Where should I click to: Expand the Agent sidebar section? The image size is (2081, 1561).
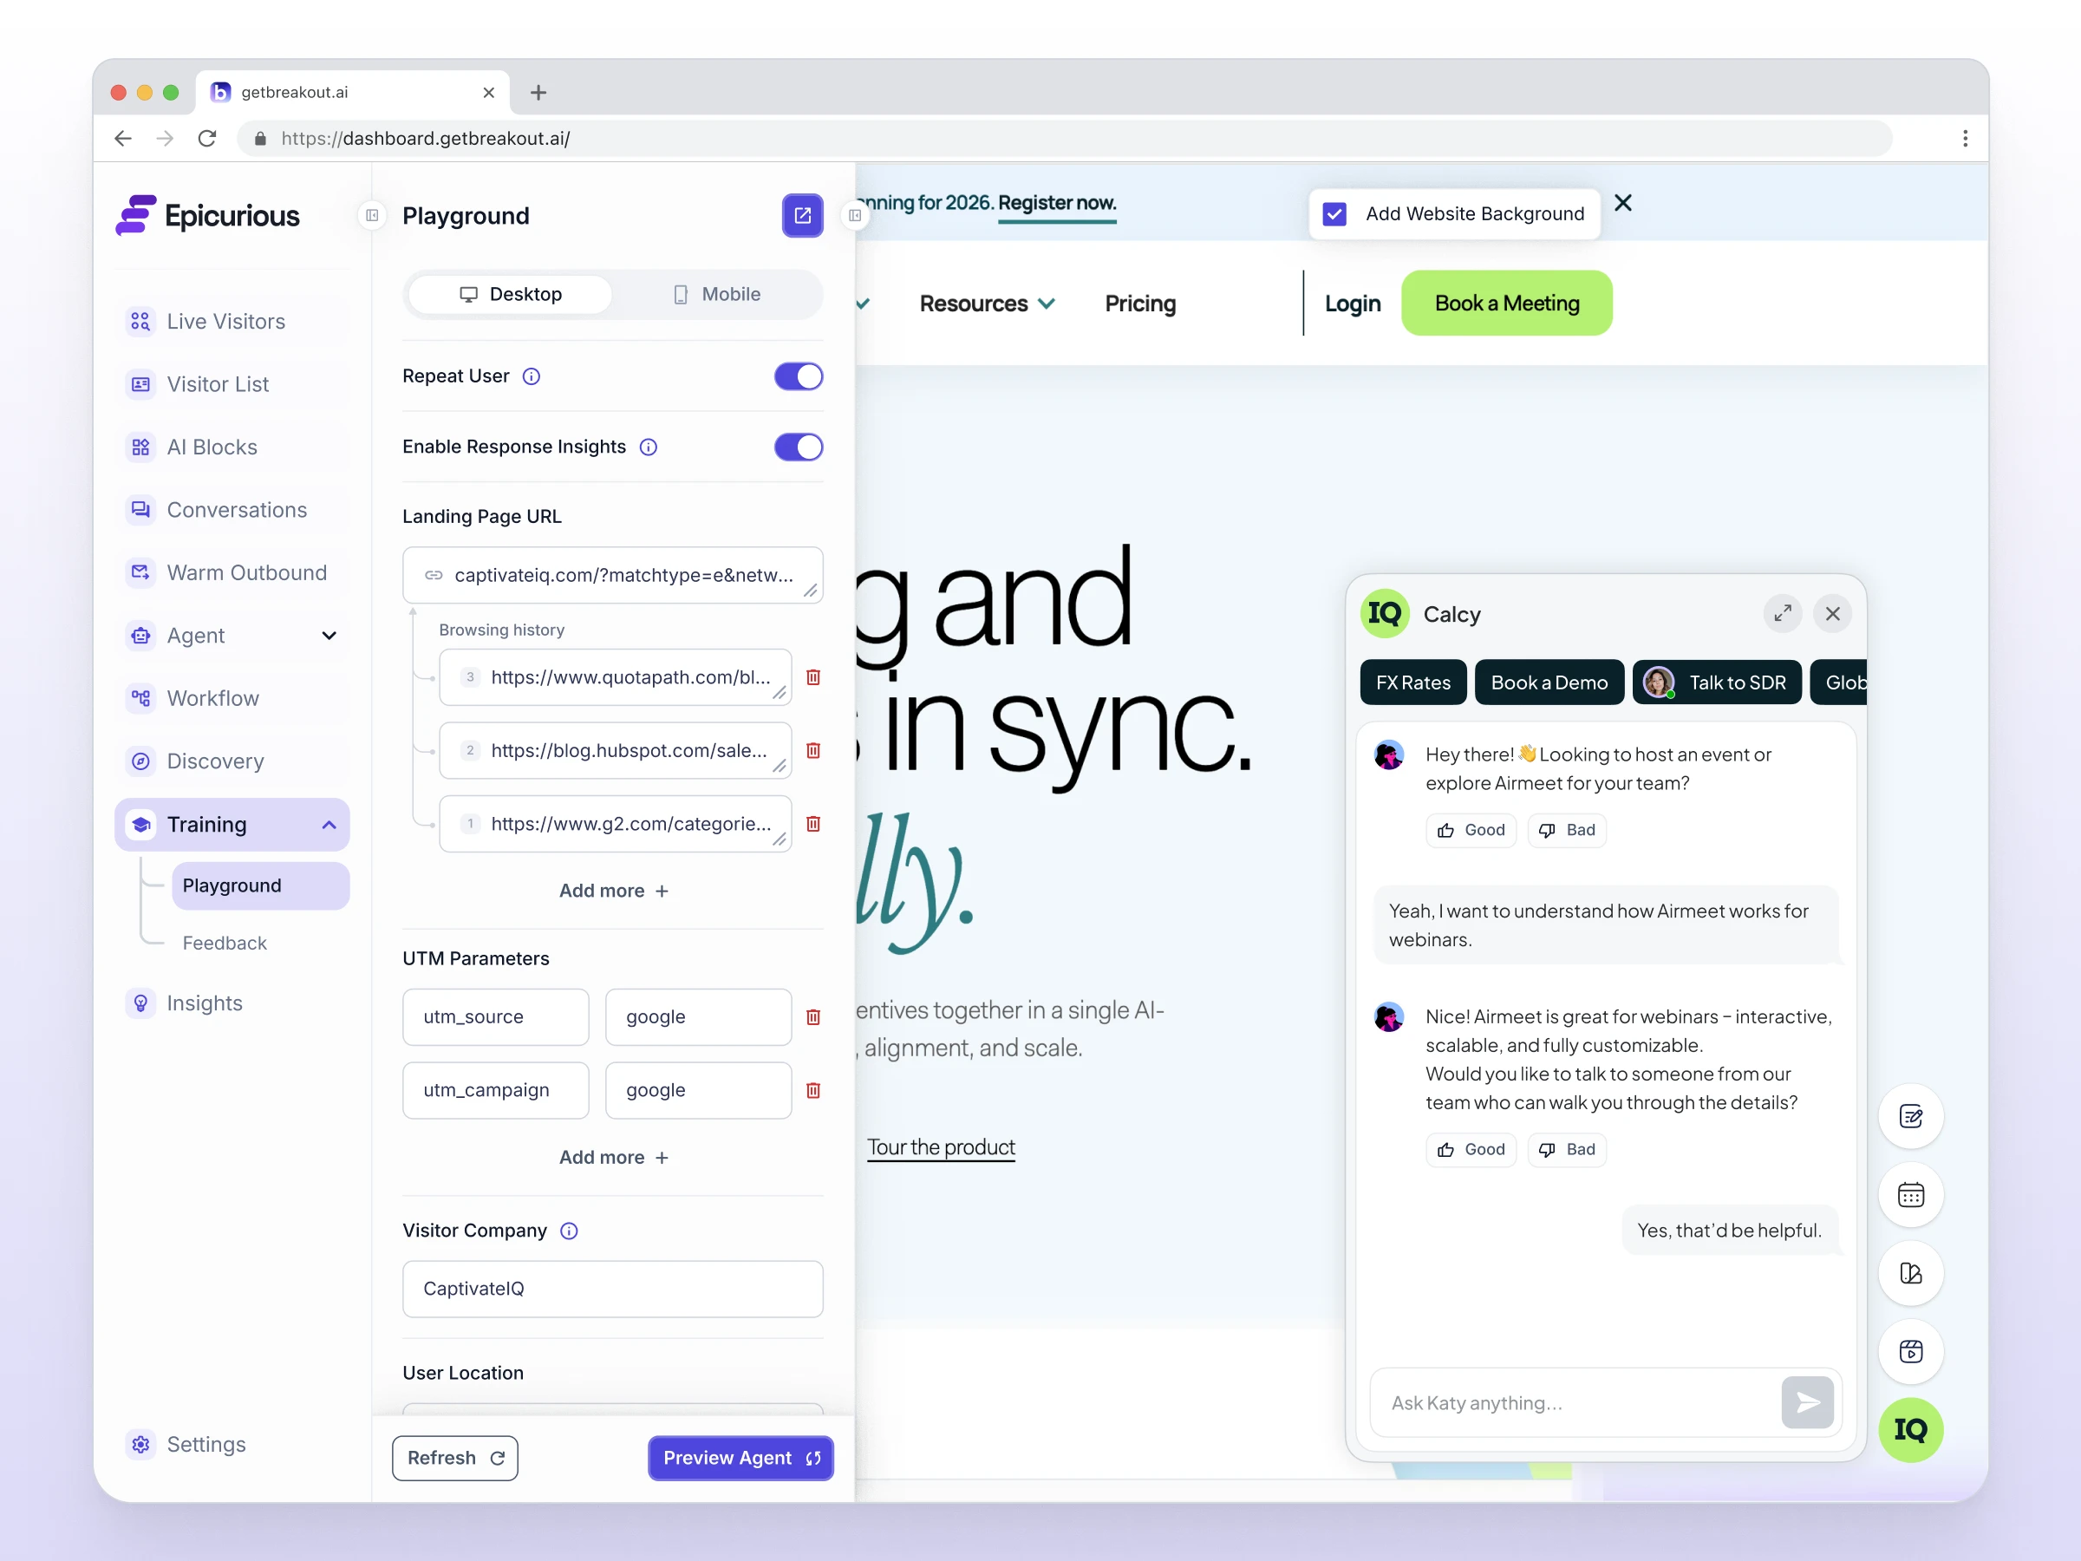tap(329, 636)
